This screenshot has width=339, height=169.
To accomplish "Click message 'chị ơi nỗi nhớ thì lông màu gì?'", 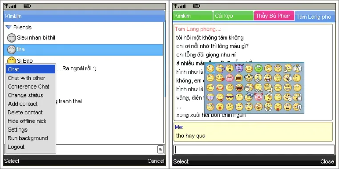I will point(212,46).
